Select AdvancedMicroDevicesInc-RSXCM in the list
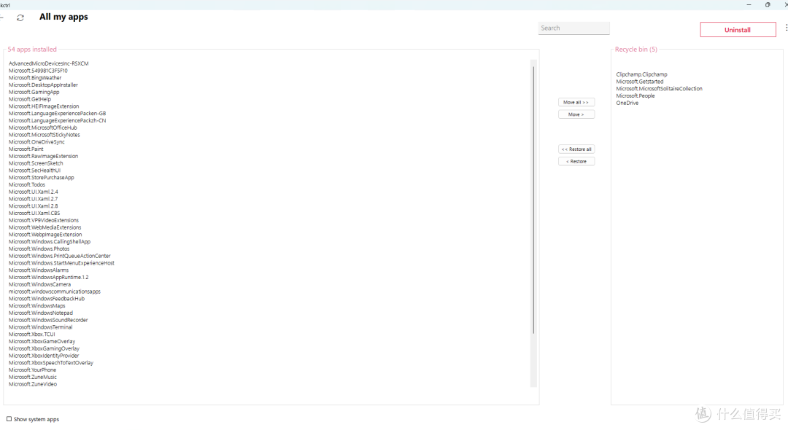 click(x=49, y=63)
